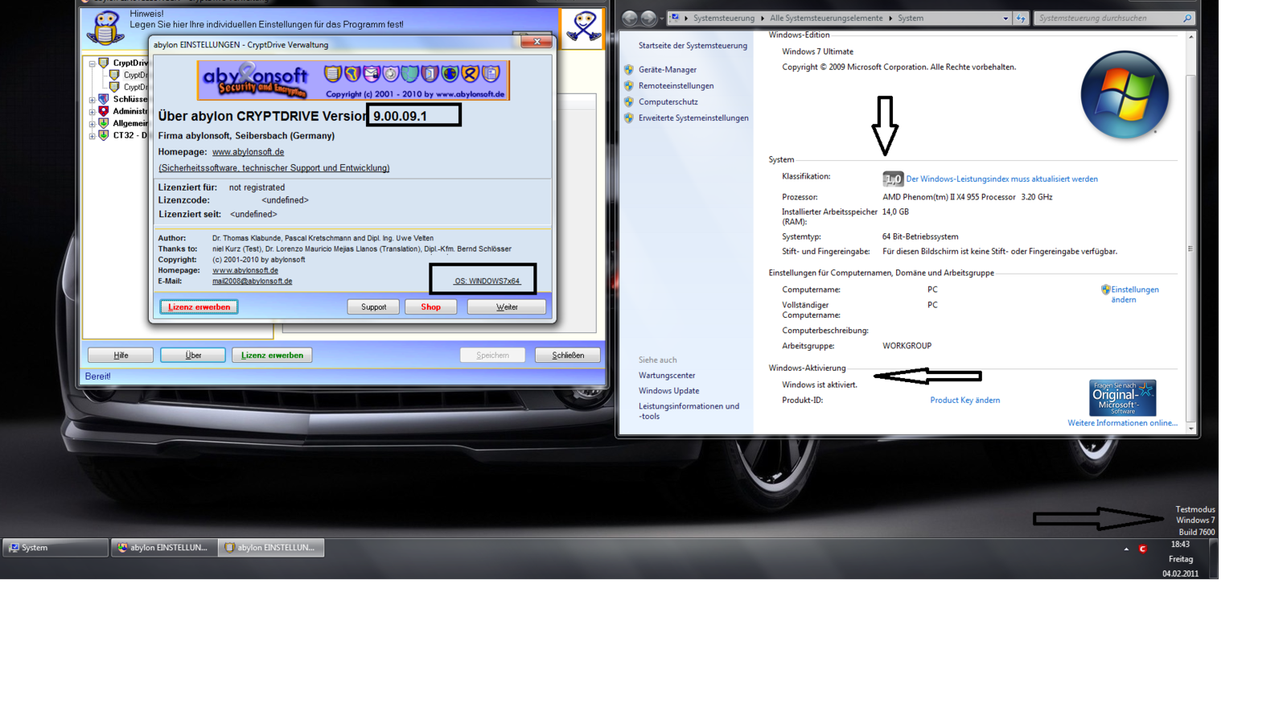Screen dimensions: 1287x724
Task: Click shield icon beside Erweiterte Systemeinstellungen
Action: point(629,118)
